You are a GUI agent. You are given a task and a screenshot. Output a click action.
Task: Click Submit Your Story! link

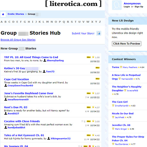(83, 33)
